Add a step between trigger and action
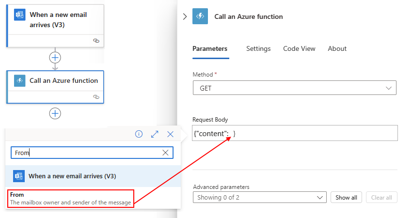Image resolution: width=412 pixels, height=218 pixels. pos(55,57)
